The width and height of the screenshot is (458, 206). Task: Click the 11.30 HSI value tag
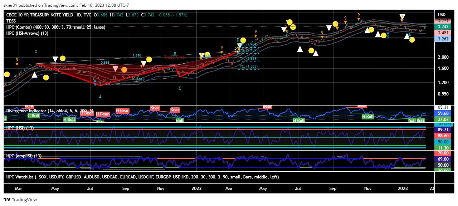click(443, 148)
